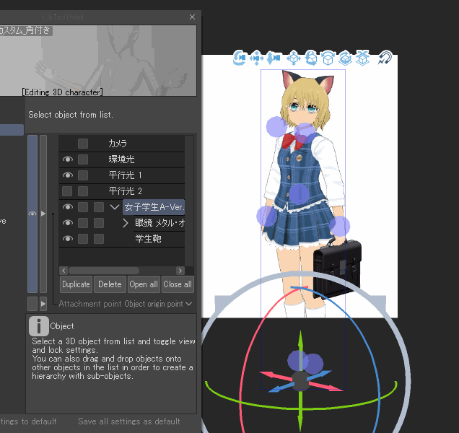The width and height of the screenshot is (459, 433).
Task: Select the rotate camera icon
Action: click(240, 58)
